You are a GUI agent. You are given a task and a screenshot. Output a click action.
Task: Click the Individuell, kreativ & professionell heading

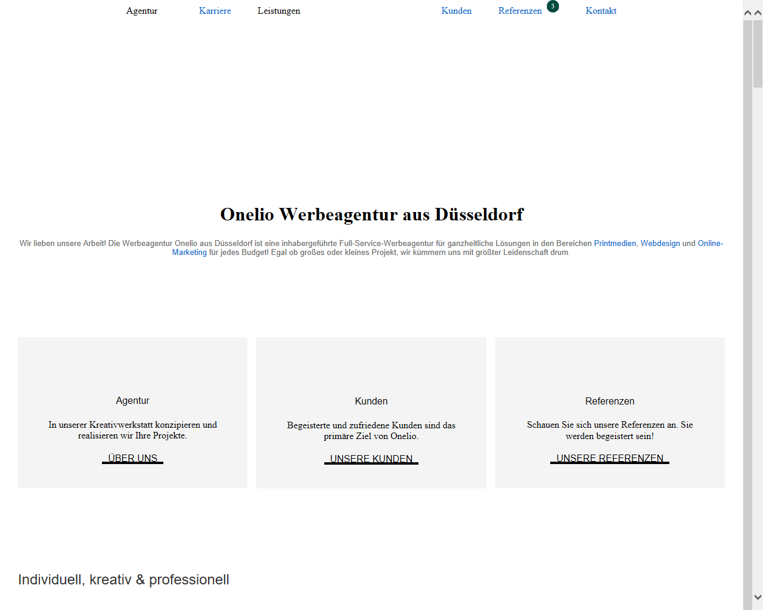point(123,580)
